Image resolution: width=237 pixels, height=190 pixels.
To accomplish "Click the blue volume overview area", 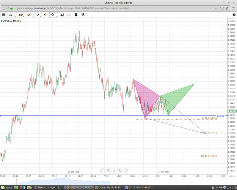I will [x=63, y=182].
